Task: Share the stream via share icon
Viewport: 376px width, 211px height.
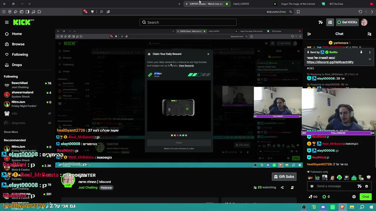Action: click(282, 188)
